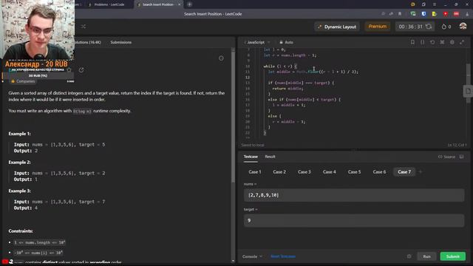This screenshot has width=473, height=266.
Task: Expand the Console dropdown
Action: point(252,256)
